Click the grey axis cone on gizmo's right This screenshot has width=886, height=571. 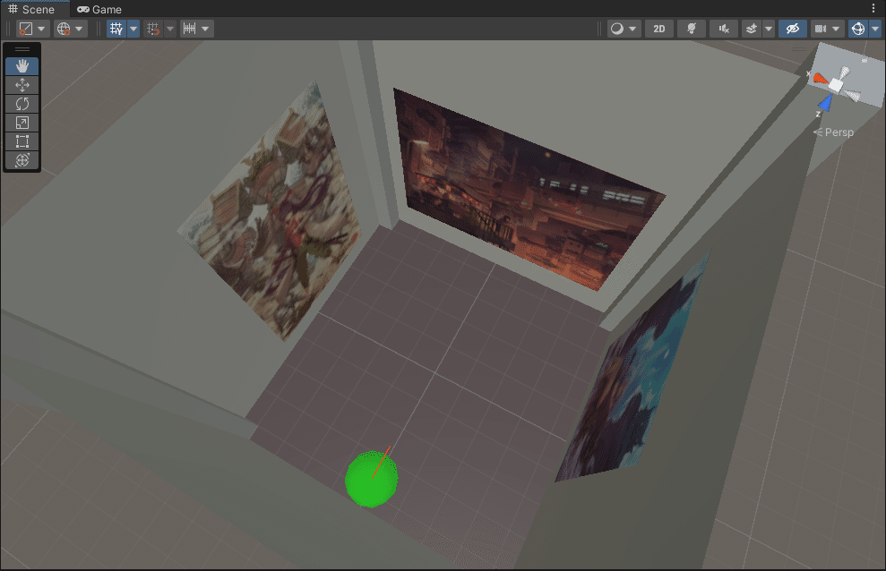[852, 96]
